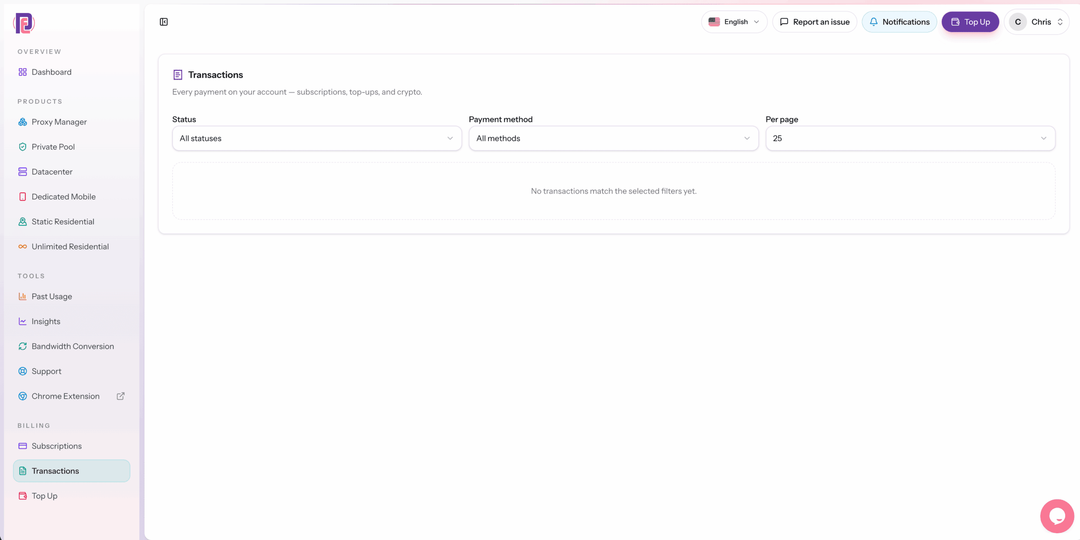Click the Dashboard grid icon
The width and height of the screenshot is (1080, 540).
coord(23,72)
